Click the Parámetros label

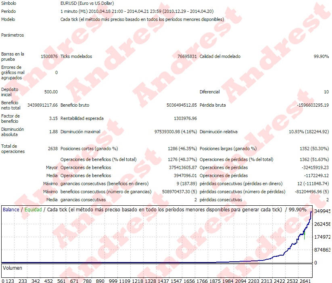tap(13, 35)
